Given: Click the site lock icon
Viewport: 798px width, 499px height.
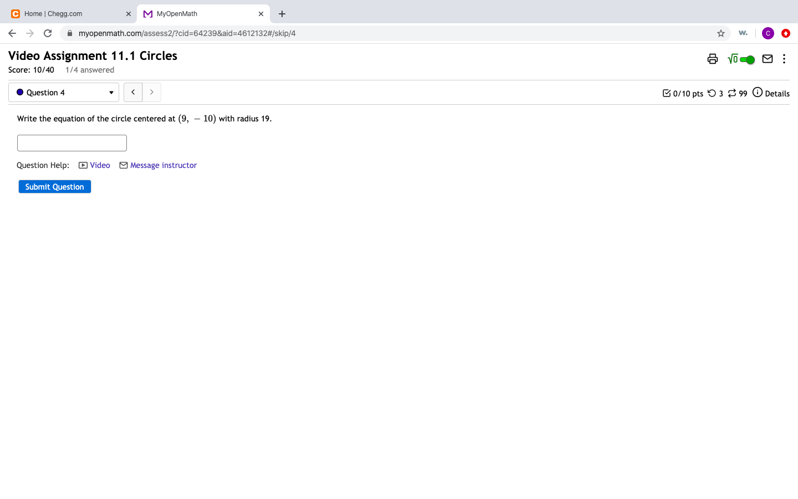Looking at the screenshot, I should click(x=70, y=33).
